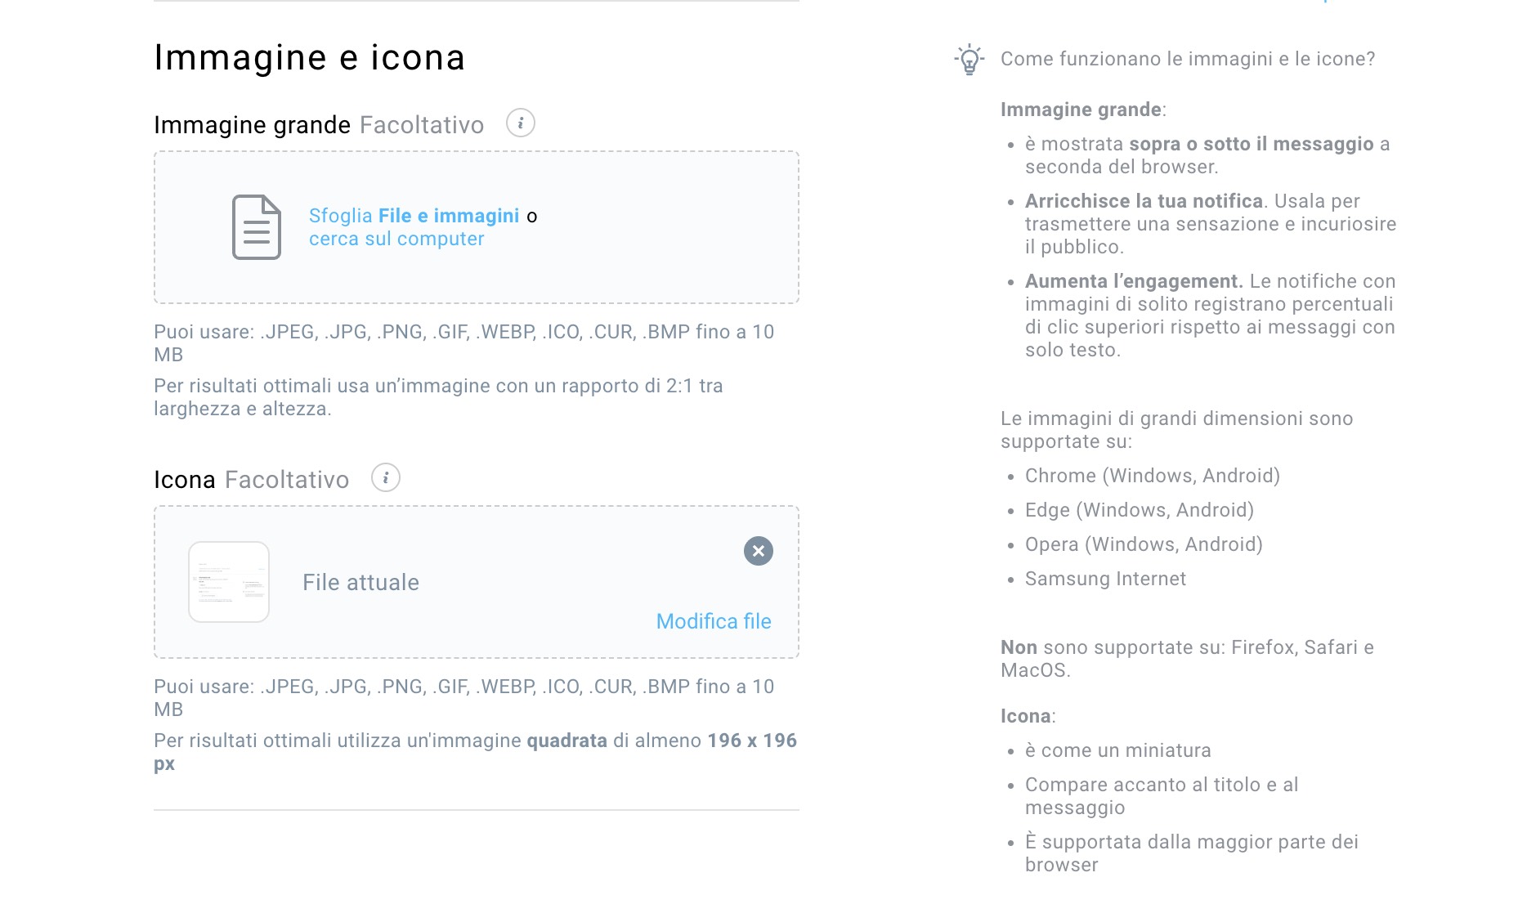Click the "Immagine e icona" section heading
Screen dimensions: 1527x922
pos(309,58)
